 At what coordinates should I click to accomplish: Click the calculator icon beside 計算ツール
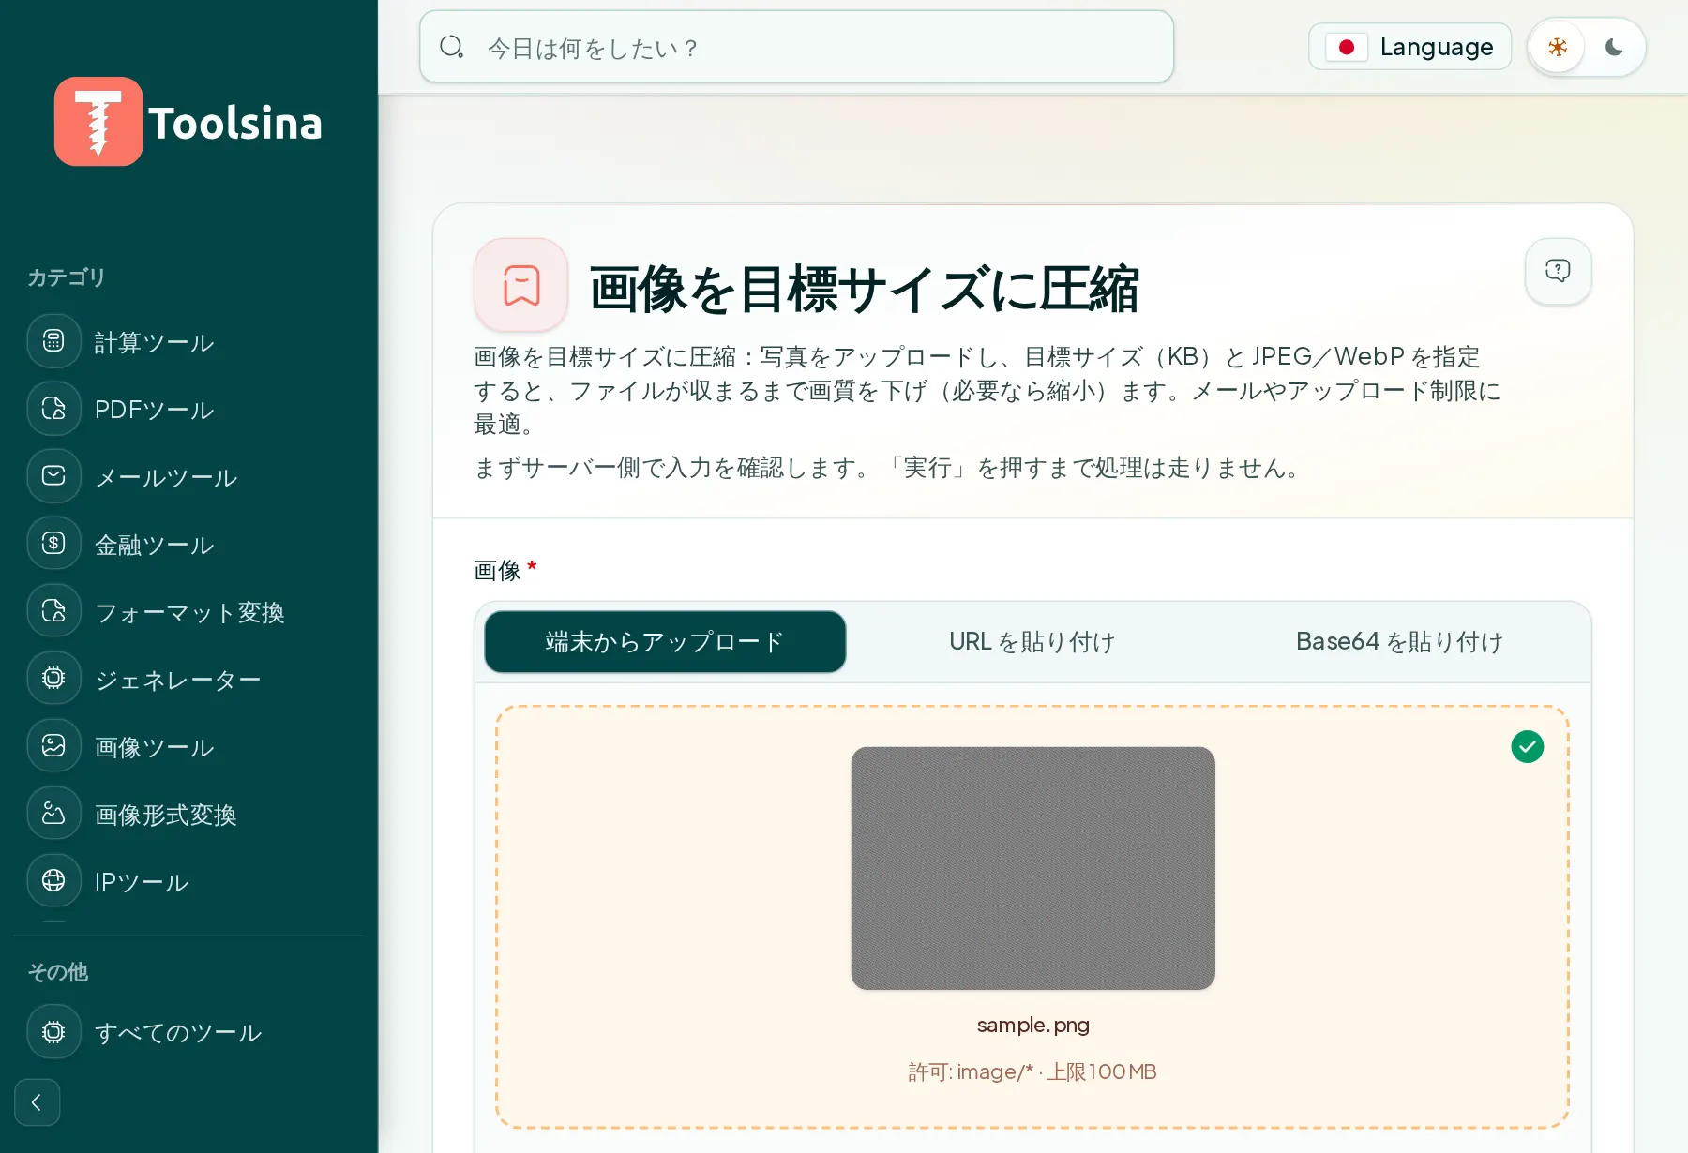click(x=53, y=341)
